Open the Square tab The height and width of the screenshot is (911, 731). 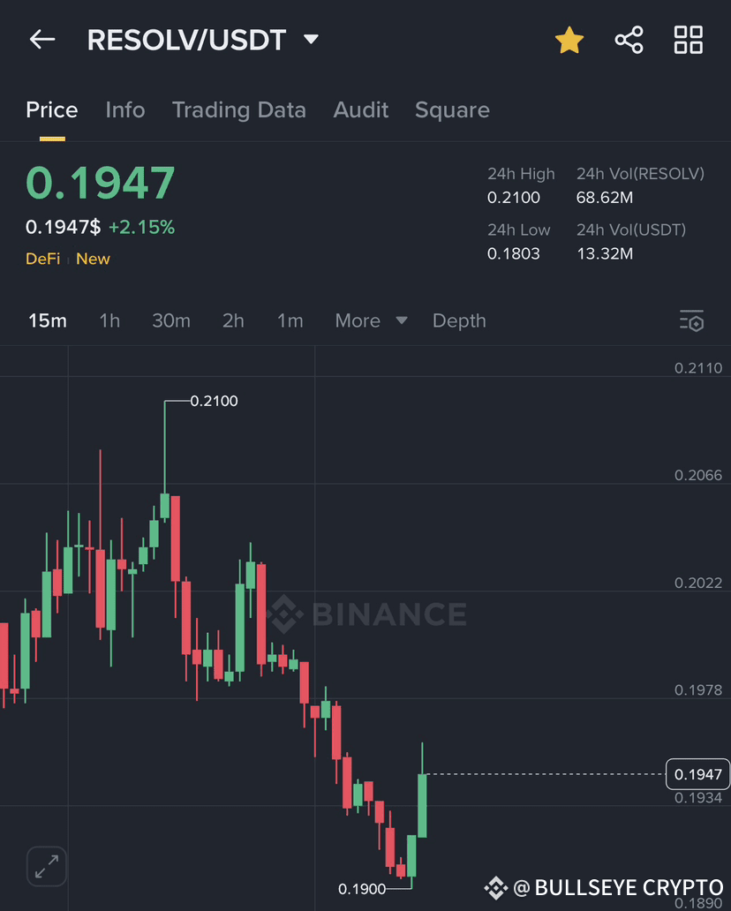(452, 109)
